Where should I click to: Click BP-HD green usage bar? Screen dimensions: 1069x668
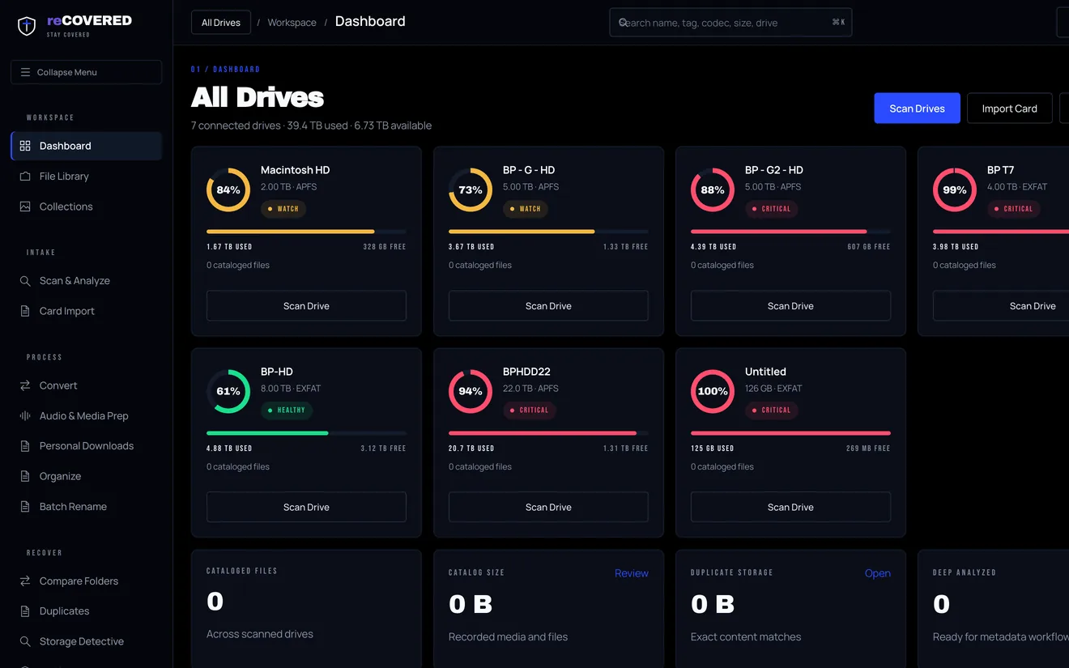306,433
